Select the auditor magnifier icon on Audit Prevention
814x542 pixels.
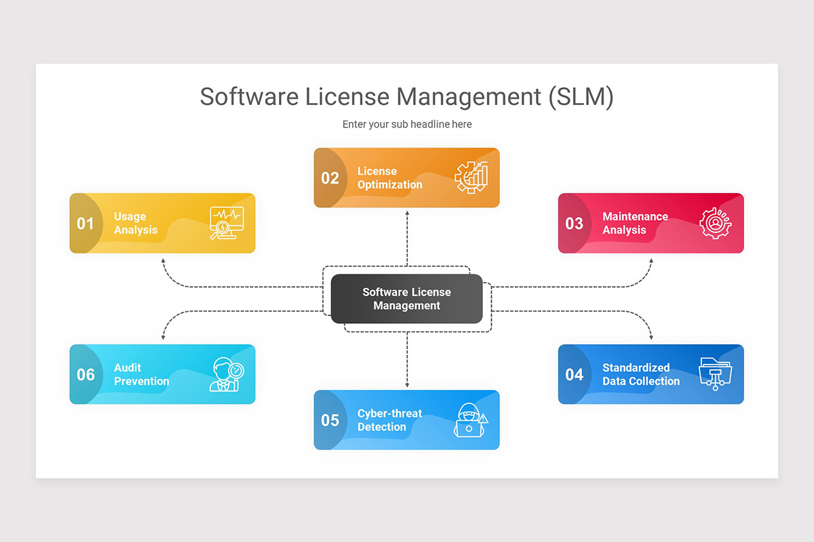[225, 375]
